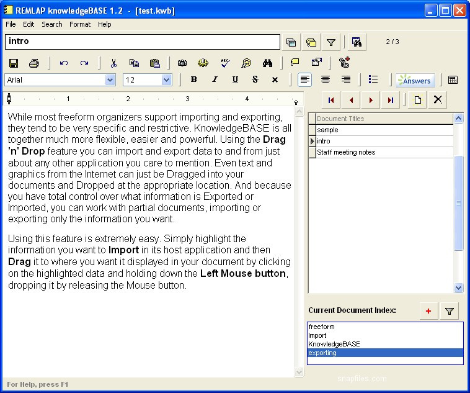Click the editor text area
This screenshot has width=470, height=393.
[x=149, y=242]
